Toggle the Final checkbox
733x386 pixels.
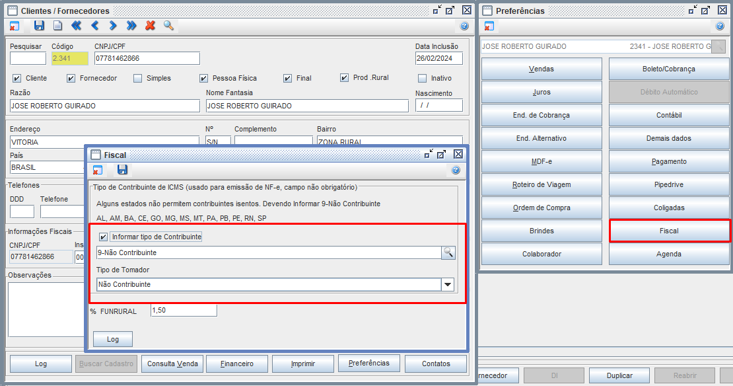coord(287,78)
